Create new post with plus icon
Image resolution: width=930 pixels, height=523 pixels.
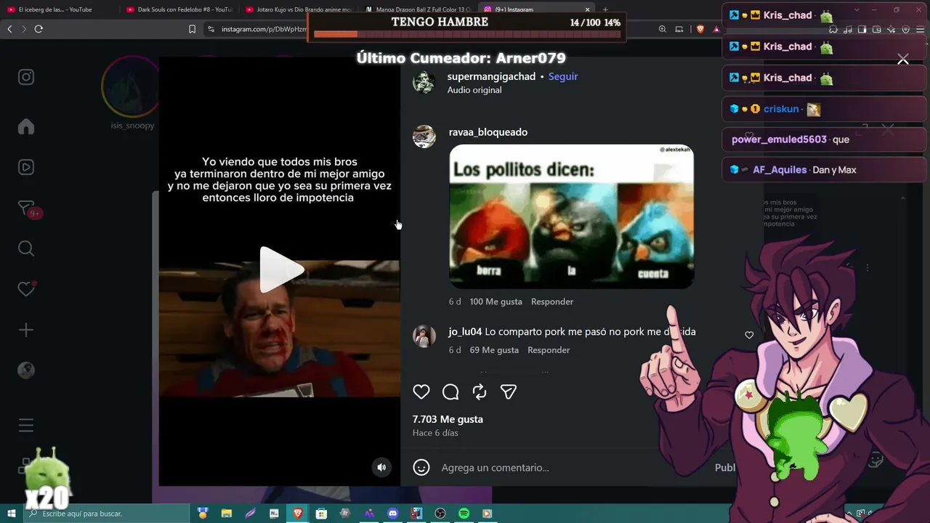coord(26,330)
